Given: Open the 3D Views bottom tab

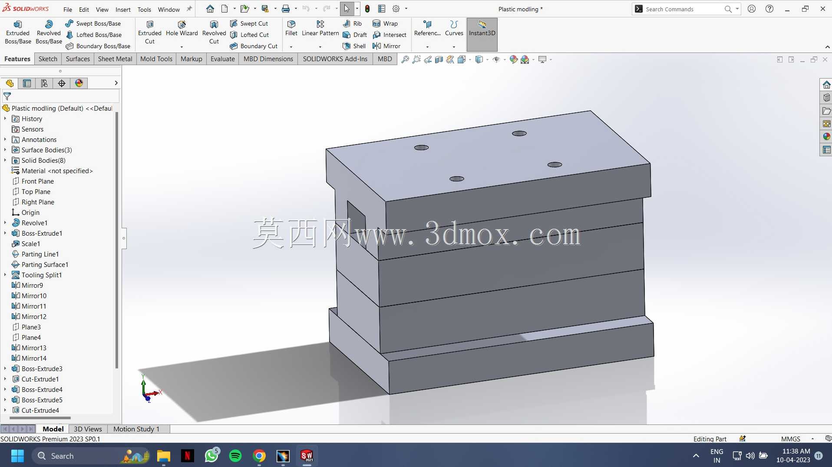Looking at the screenshot, I should click(x=88, y=429).
